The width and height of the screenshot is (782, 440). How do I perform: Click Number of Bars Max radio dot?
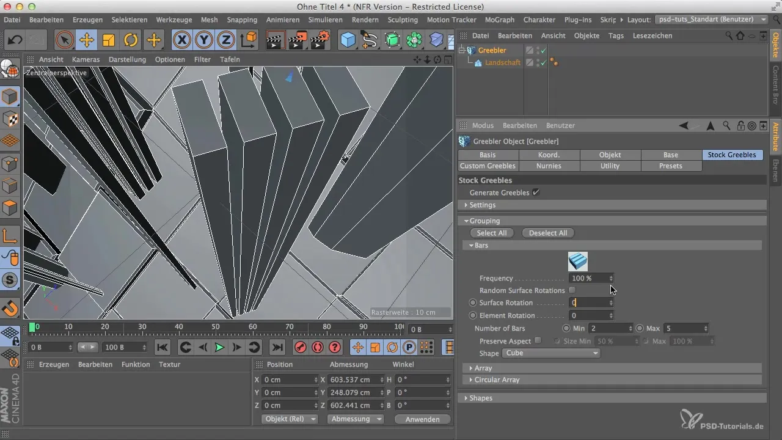point(640,328)
